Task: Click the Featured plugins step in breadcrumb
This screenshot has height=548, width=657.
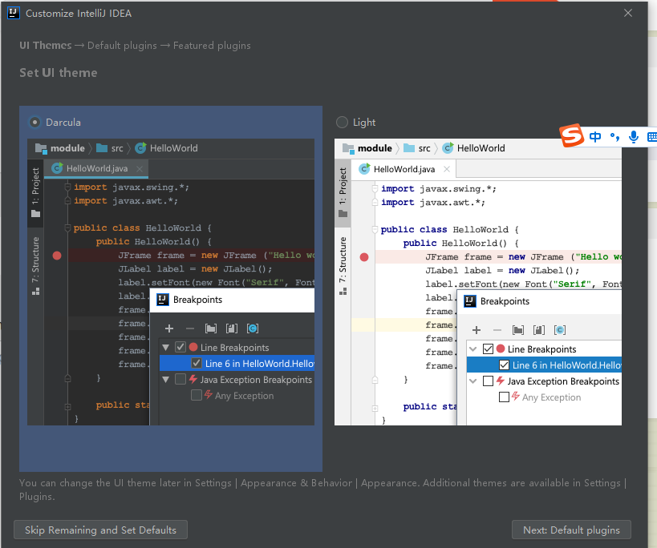Action: pos(212,45)
